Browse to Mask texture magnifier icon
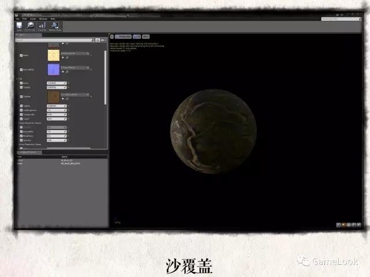 click(x=67, y=57)
